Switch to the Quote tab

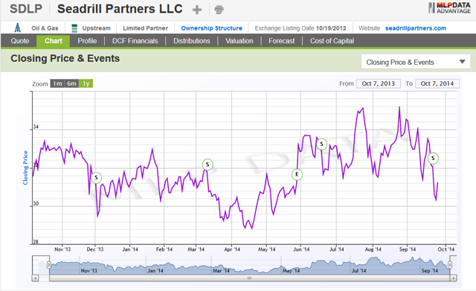(20, 41)
